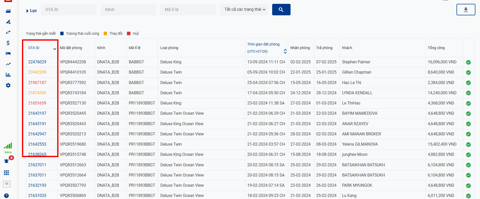Click the swap arrows icon in sidebar

8,32
